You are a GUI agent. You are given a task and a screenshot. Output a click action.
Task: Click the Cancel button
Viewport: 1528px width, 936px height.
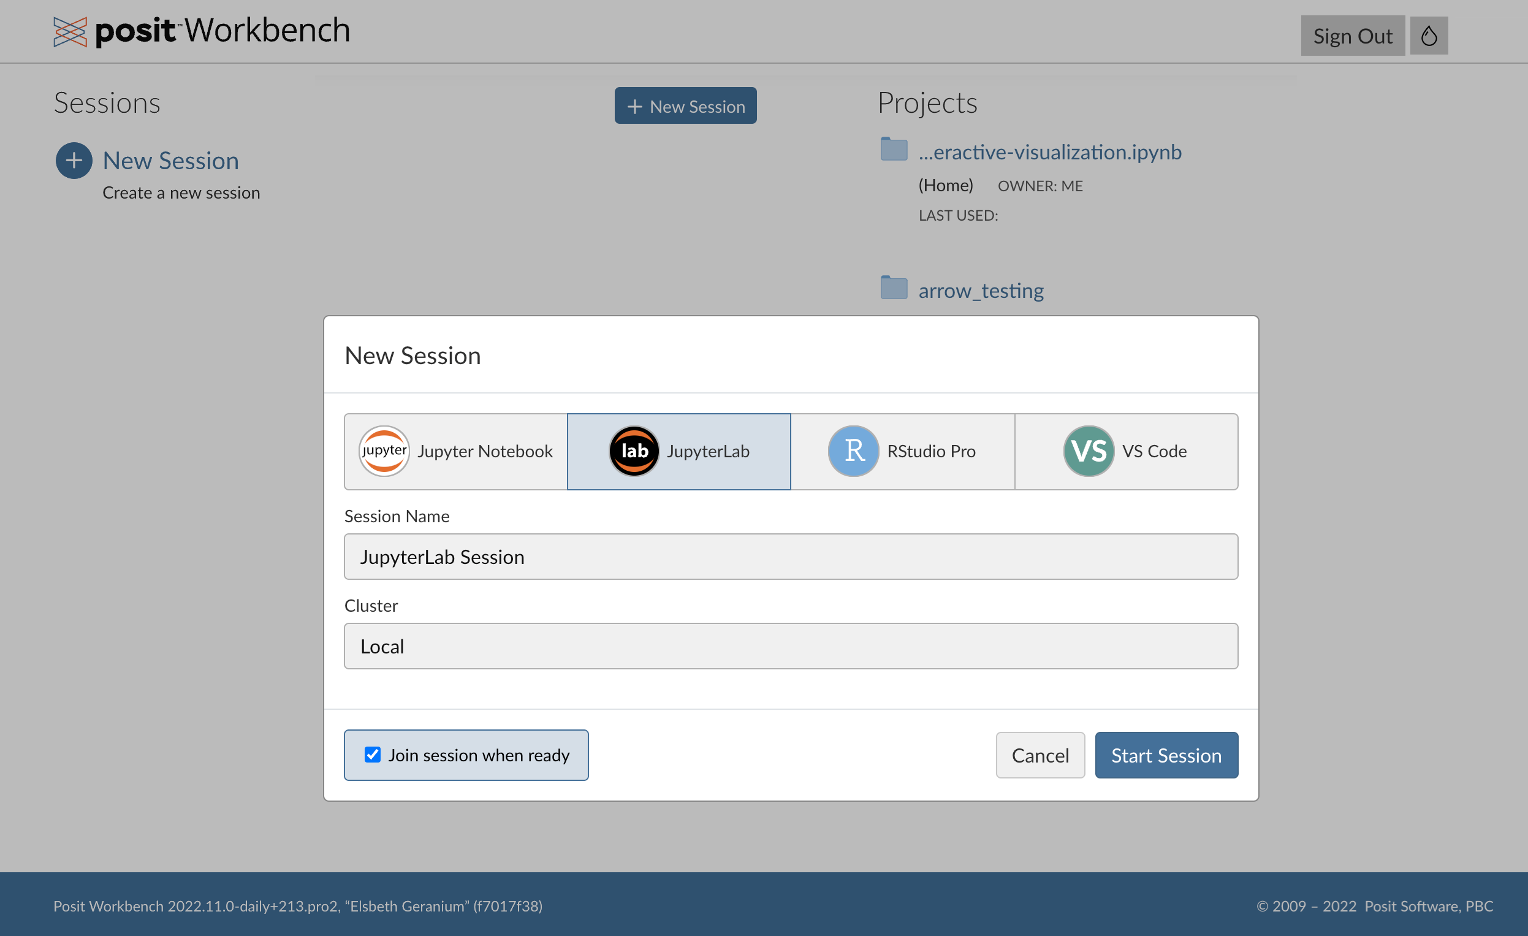click(1039, 754)
